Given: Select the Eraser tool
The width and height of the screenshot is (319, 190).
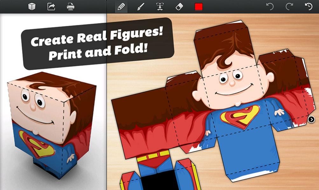Looking at the screenshot, I should pos(179,7).
